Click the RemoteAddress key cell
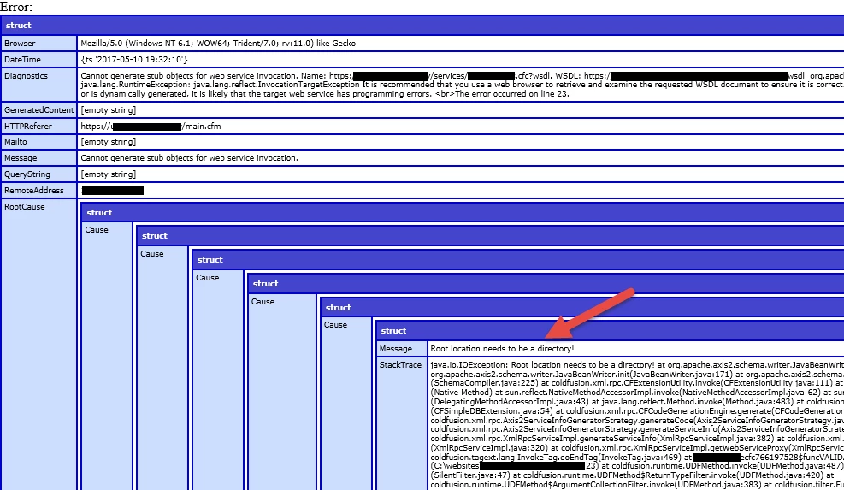This screenshot has width=844, height=490. [x=39, y=190]
